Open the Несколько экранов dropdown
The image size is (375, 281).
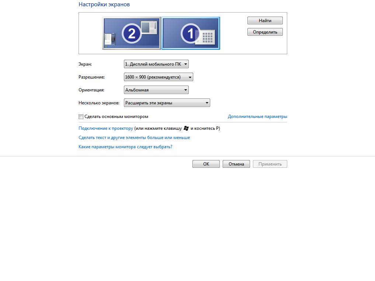[167, 103]
